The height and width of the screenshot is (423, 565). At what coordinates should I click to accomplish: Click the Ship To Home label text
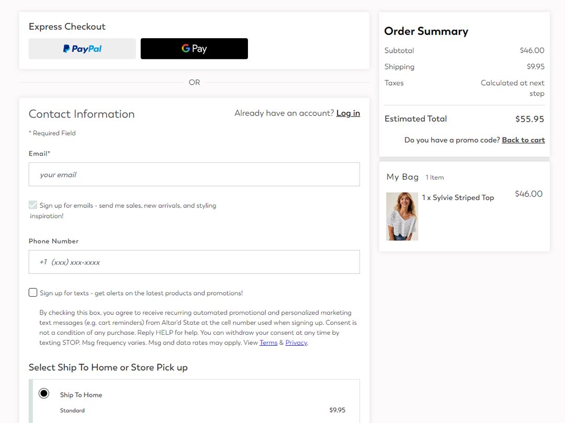tap(81, 395)
